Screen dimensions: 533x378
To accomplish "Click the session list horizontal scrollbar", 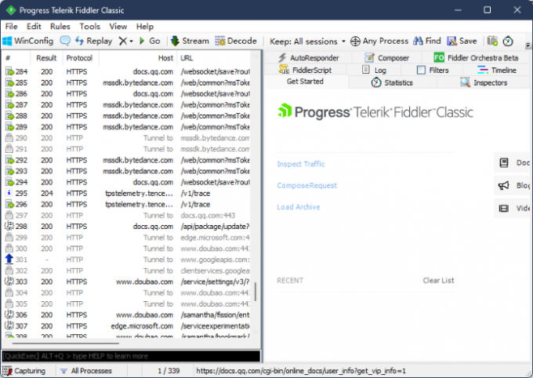I will (x=66, y=343).
